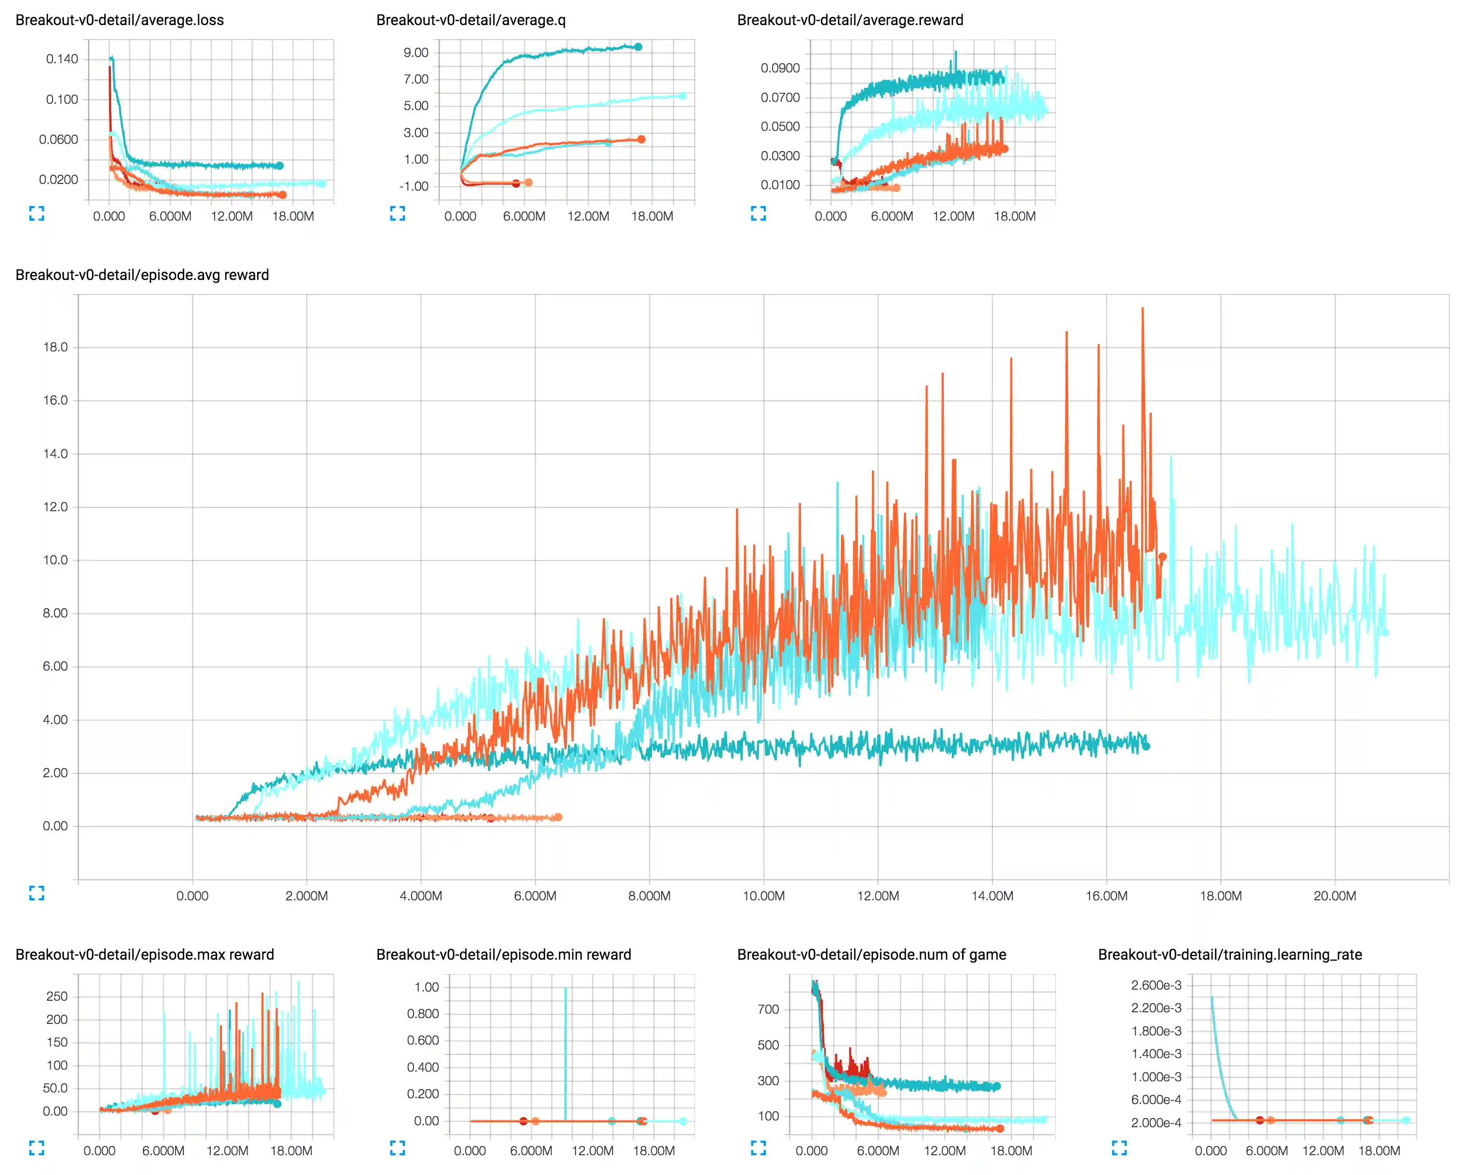Image resolution: width=1462 pixels, height=1175 pixels.
Task: Click the training.learning_rate chart title
Action: 1229,954
